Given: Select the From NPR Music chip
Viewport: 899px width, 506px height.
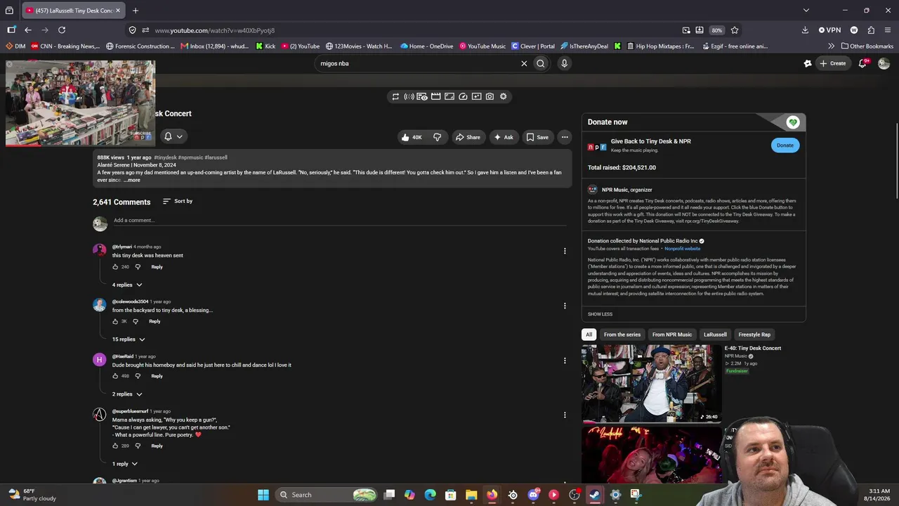Looking at the screenshot, I should point(672,335).
